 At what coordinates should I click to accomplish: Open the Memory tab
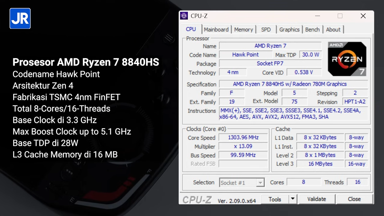pos(243,29)
